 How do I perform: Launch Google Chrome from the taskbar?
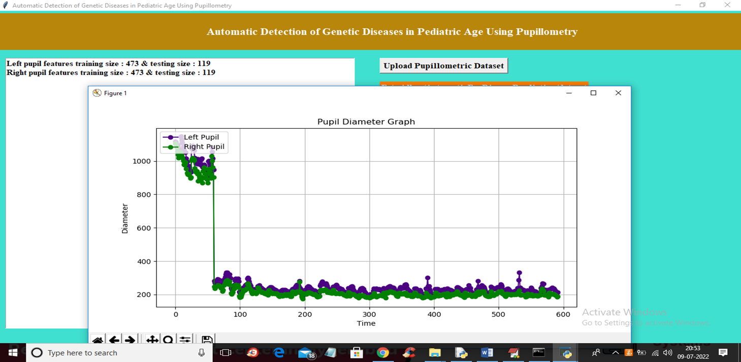click(383, 352)
